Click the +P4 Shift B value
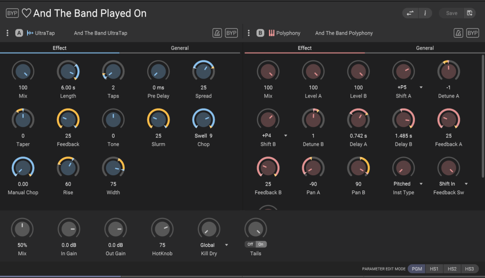The image size is (485, 278). 266,135
